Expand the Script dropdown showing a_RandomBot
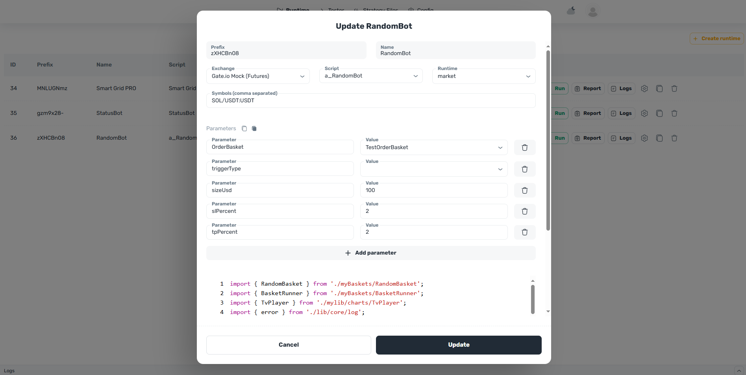Image resolution: width=746 pixels, height=375 pixels. 371,76
